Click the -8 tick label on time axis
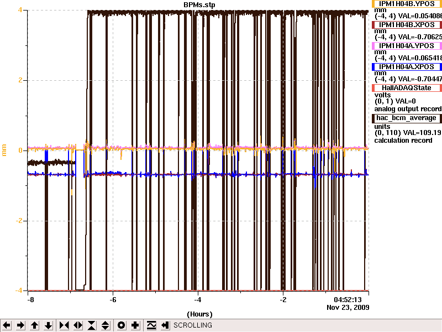The image size is (442, 332). pyautogui.click(x=31, y=299)
